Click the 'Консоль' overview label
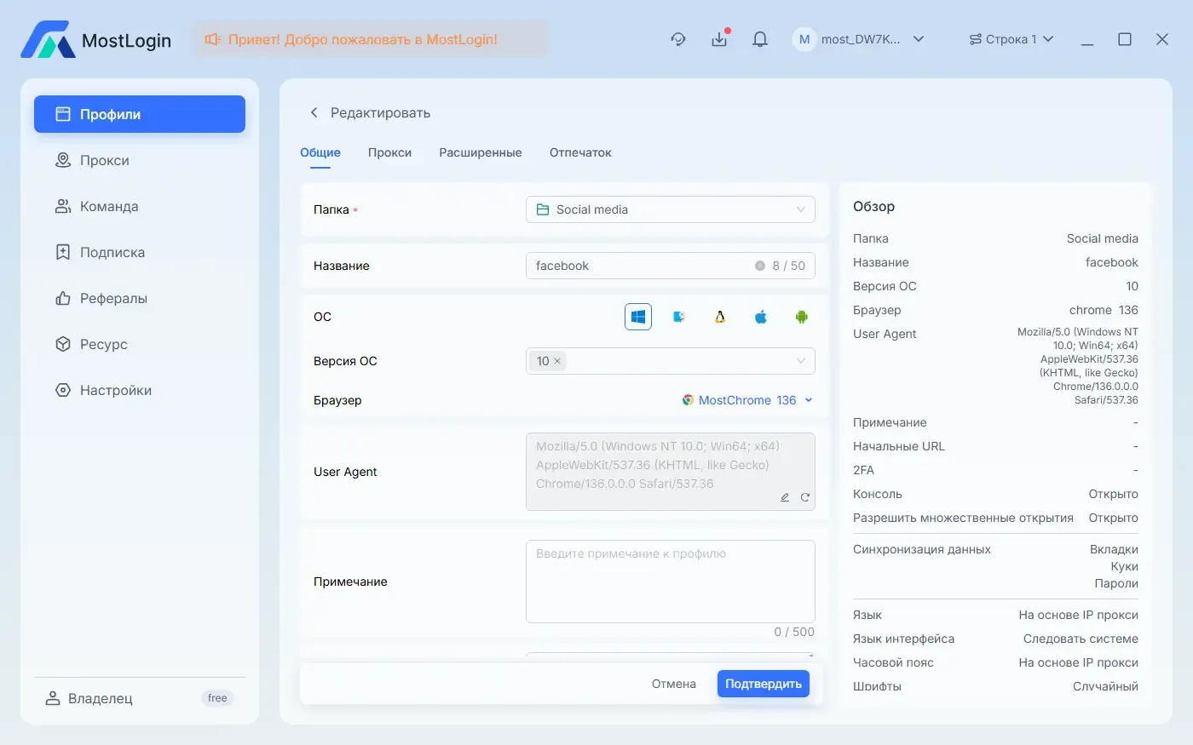1193x745 pixels. click(x=878, y=494)
